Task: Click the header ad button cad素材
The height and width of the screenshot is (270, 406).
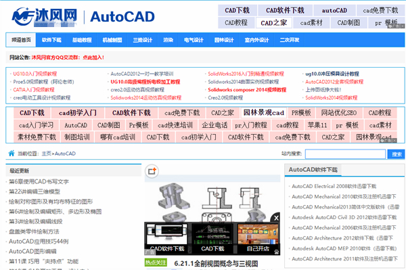Action: click(311, 23)
